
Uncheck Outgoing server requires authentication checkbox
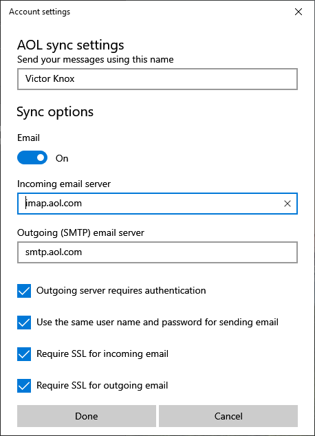click(24, 291)
